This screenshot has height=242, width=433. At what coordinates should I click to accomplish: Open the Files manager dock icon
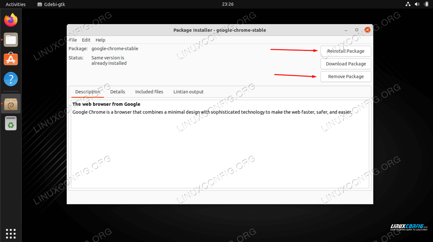[x=11, y=40]
